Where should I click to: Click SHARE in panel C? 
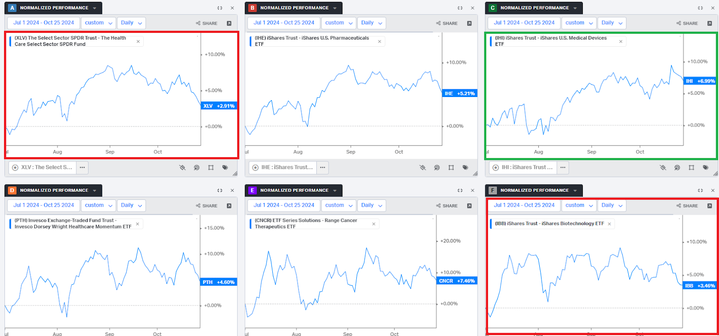(688, 23)
